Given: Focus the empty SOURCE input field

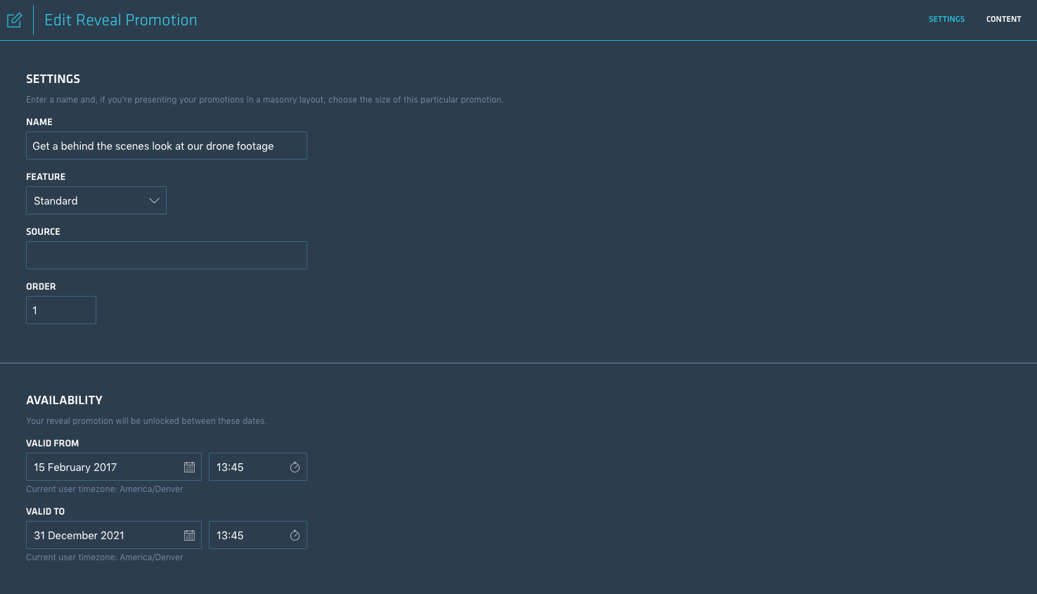Looking at the screenshot, I should (x=166, y=254).
